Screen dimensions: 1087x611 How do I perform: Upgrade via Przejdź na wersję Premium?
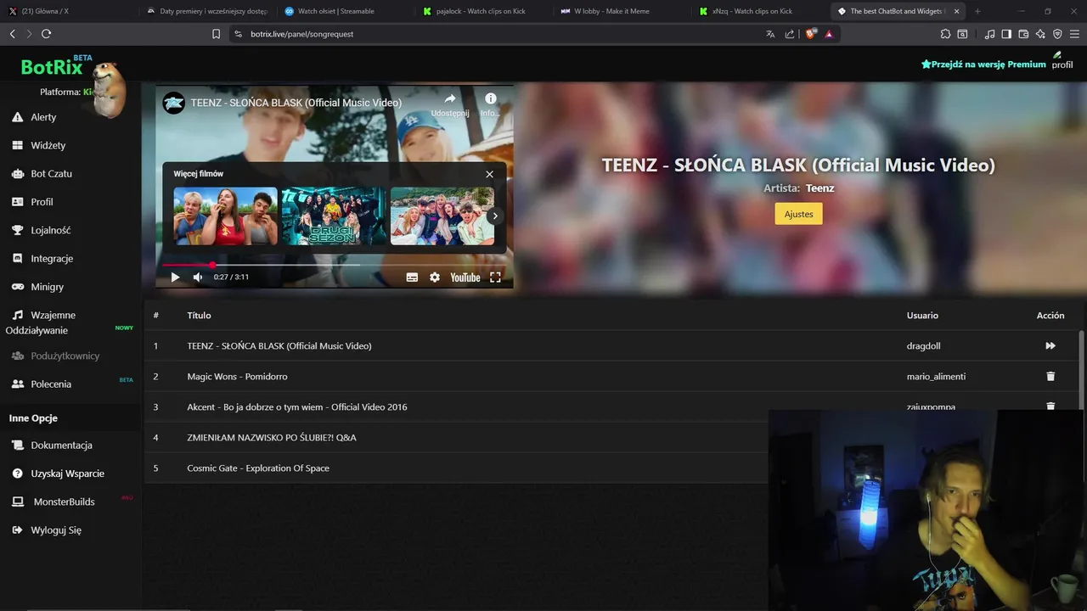tap(983, 64)
